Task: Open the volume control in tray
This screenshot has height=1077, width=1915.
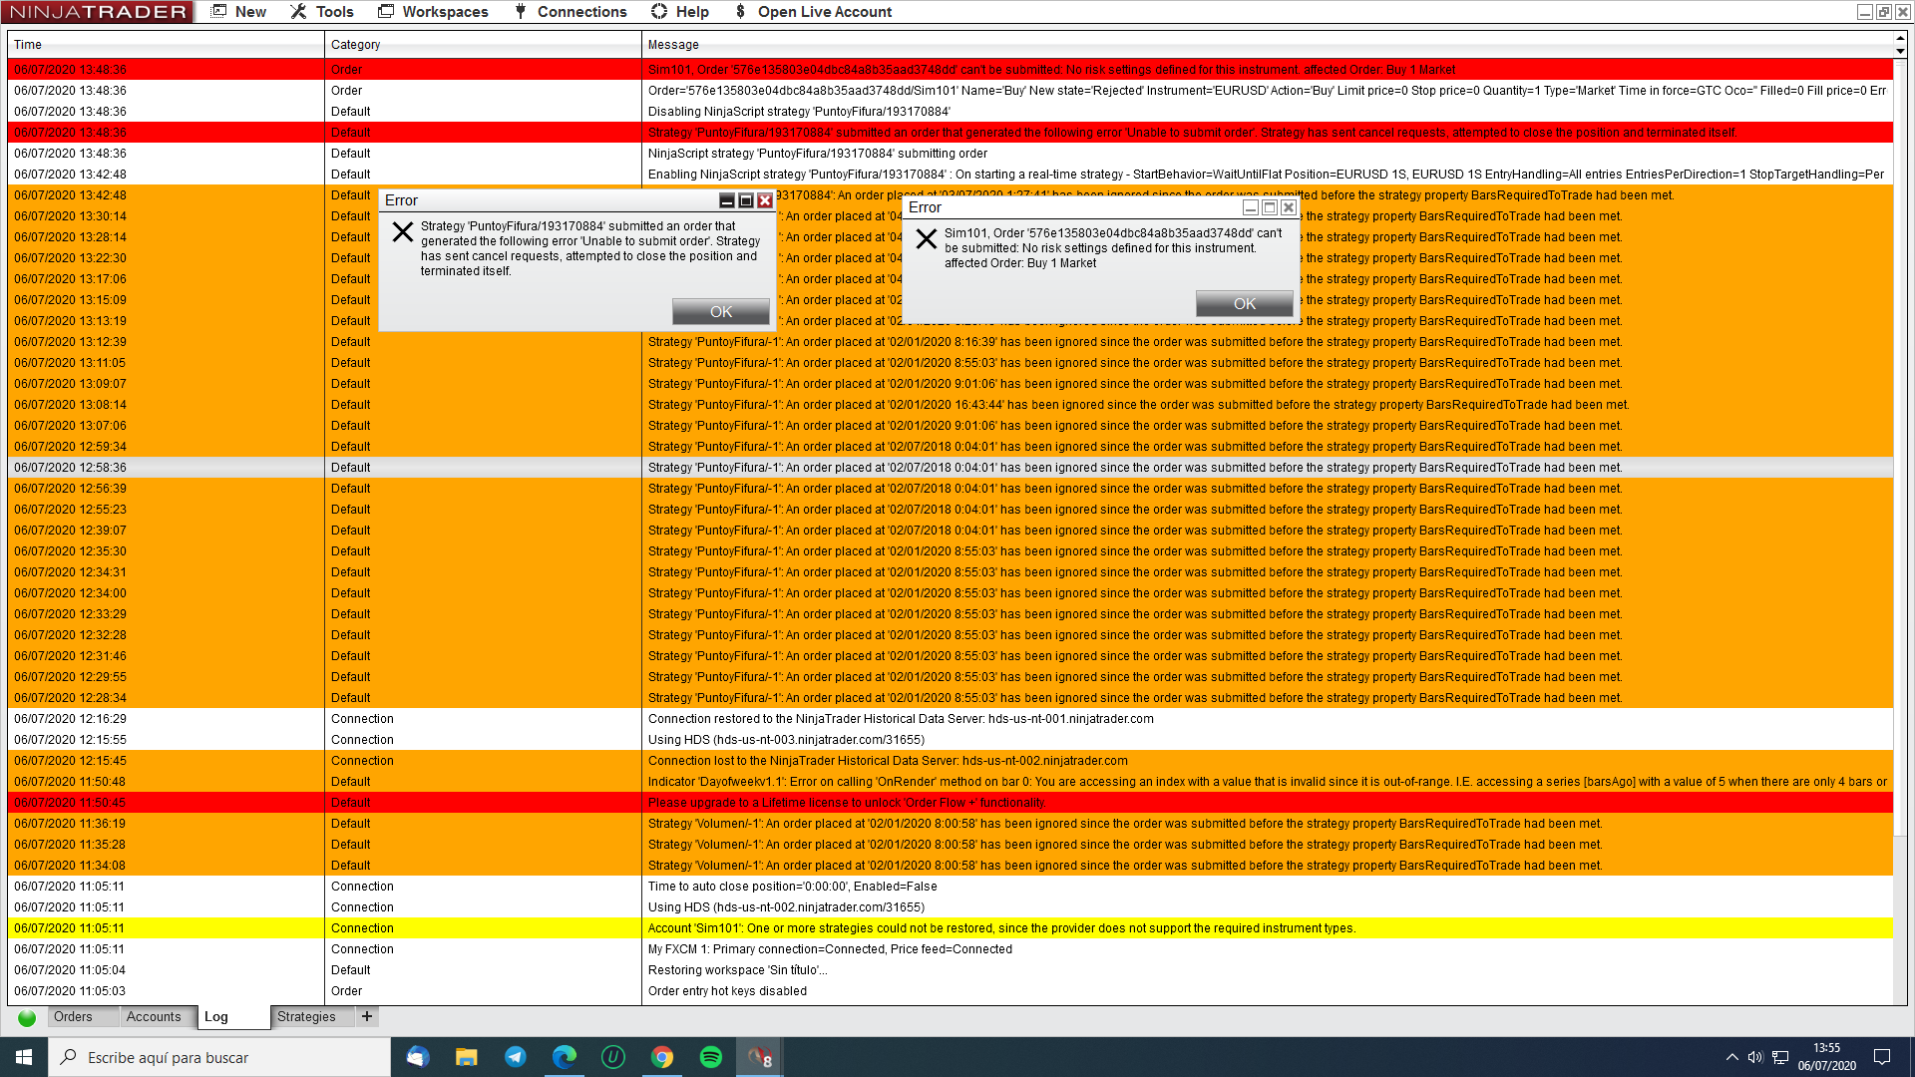Action: 1755,1057
